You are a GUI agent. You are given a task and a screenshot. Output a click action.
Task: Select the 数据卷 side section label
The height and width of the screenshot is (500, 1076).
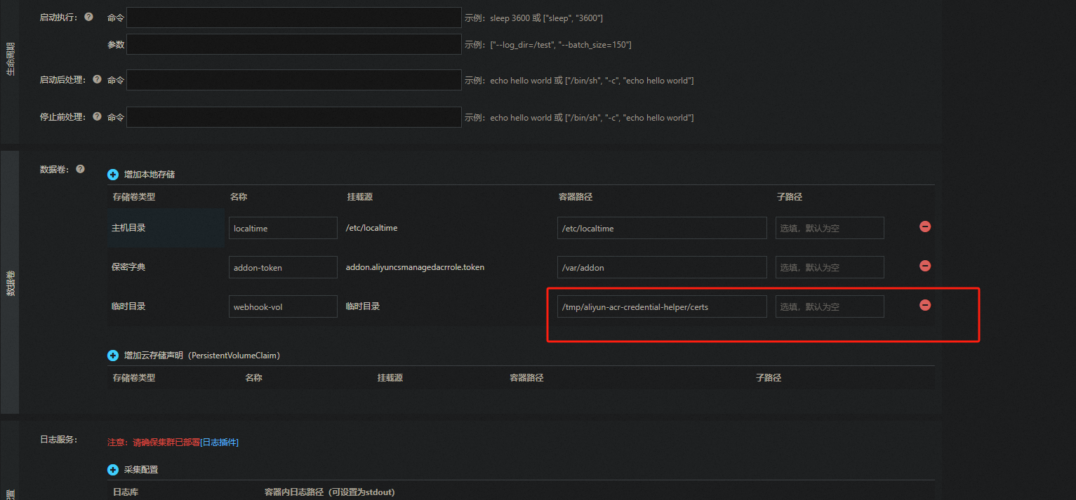click(10, 282)
